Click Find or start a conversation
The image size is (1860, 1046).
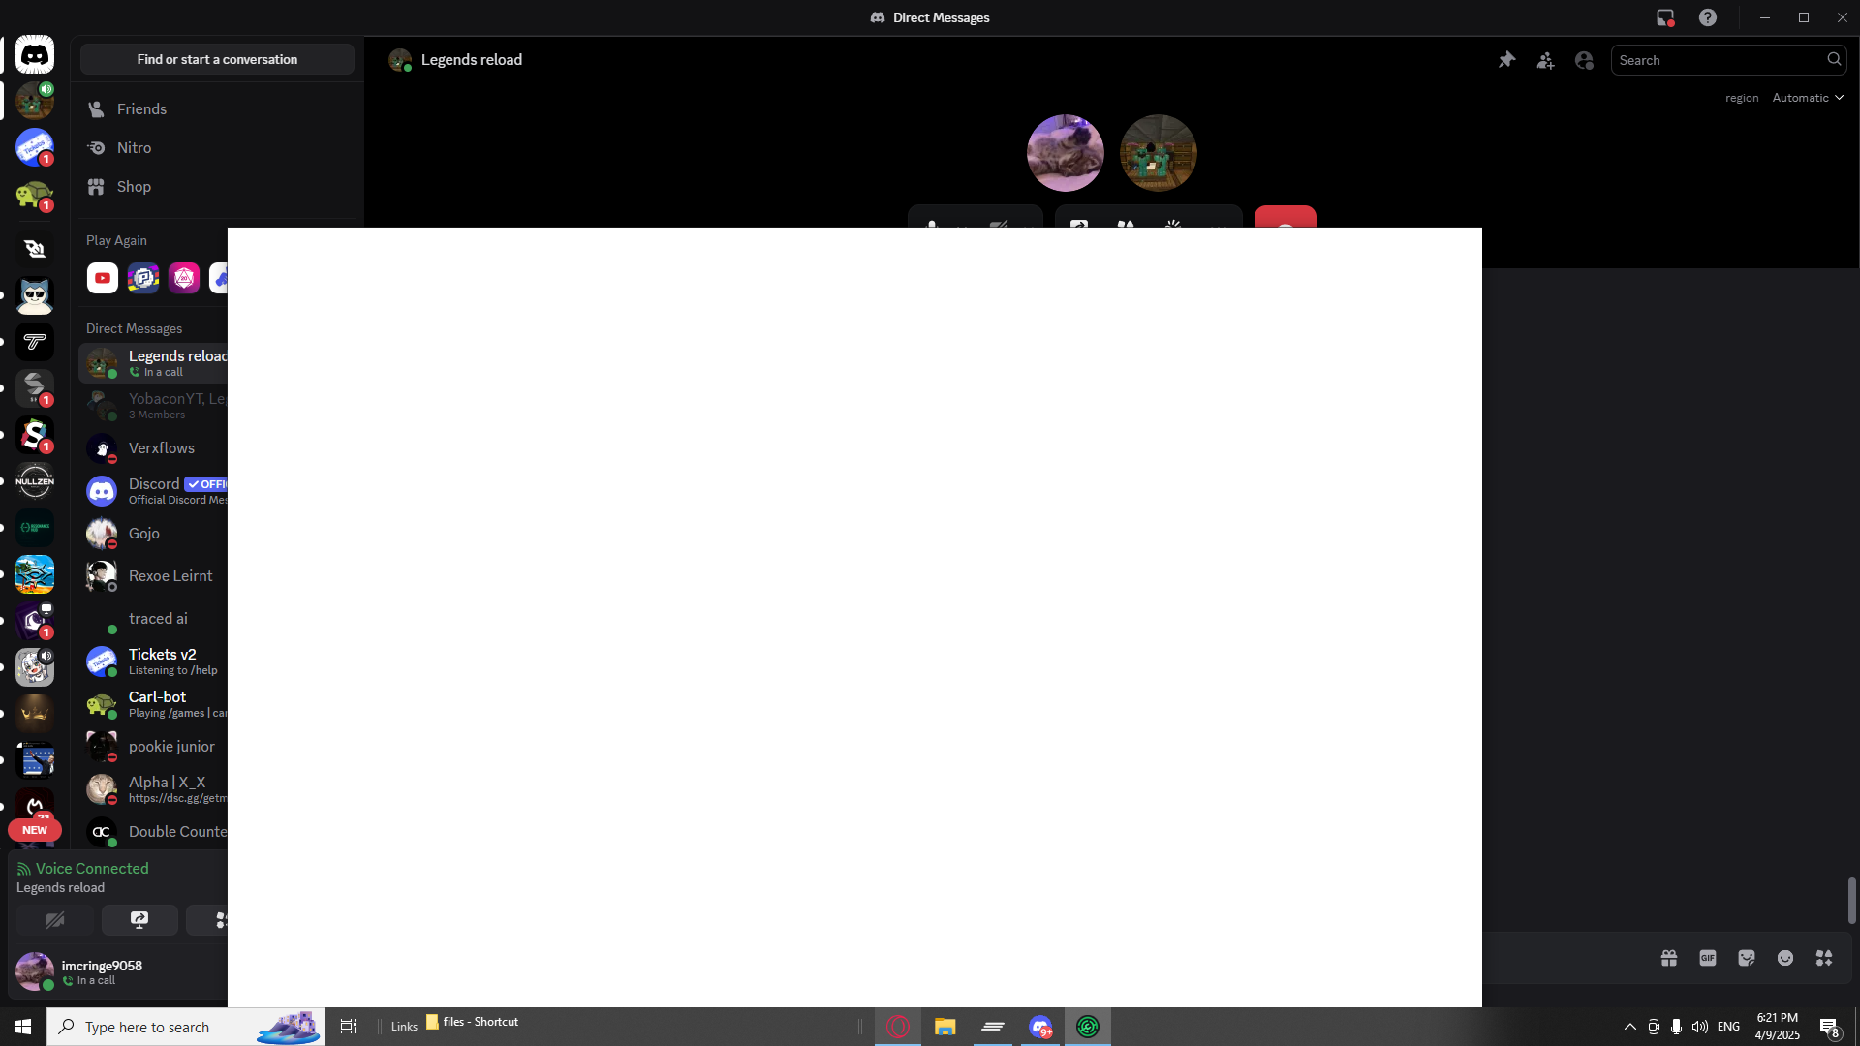point(217,59)
